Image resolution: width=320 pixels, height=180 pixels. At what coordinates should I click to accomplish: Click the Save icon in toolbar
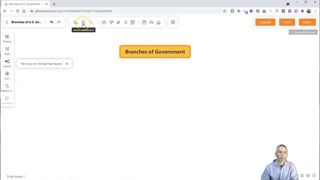(x=144, y=22)
